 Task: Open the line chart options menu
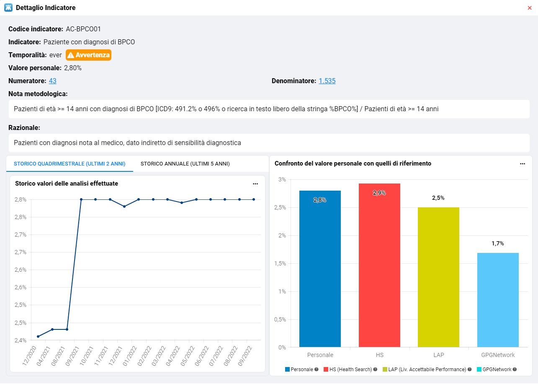pos(255,184)
